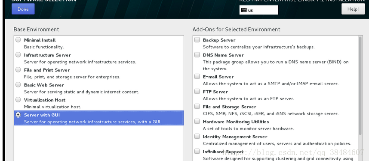
Task: Choose Virtualization Host environment
Action: point(18,100)
